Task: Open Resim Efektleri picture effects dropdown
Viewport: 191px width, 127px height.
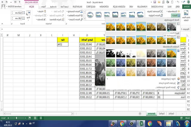Action: click(x=75, y=15)
